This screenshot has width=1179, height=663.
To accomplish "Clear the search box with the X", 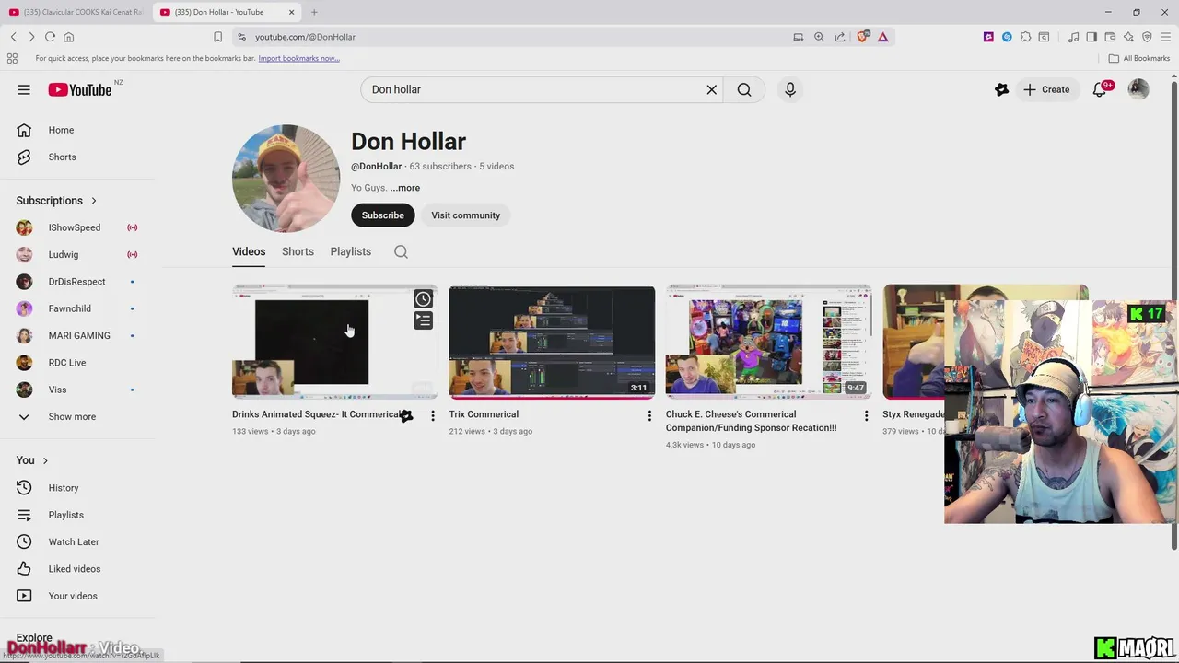I will coord(711,89).
